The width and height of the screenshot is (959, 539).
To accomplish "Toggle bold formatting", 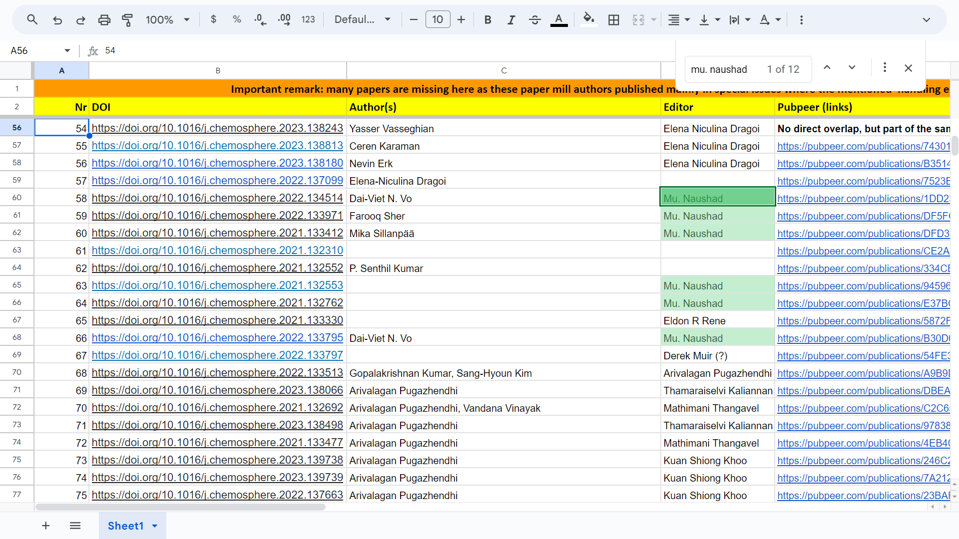I will pos(487,20).
